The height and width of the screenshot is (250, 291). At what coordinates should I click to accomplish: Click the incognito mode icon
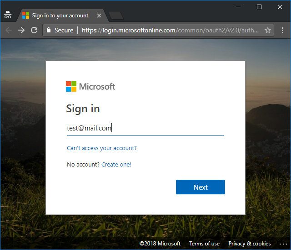tap(7, 15)
